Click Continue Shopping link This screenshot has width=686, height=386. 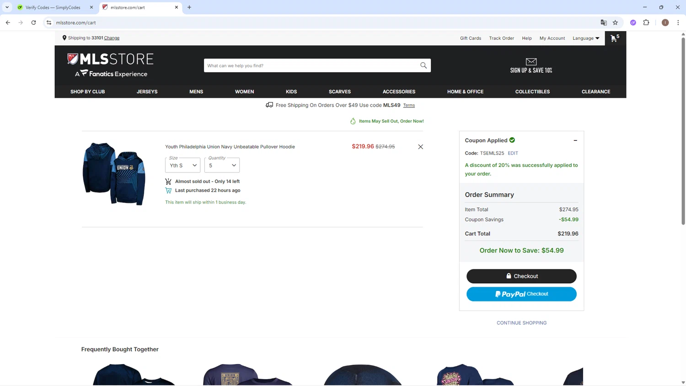[x=521, y=323]
